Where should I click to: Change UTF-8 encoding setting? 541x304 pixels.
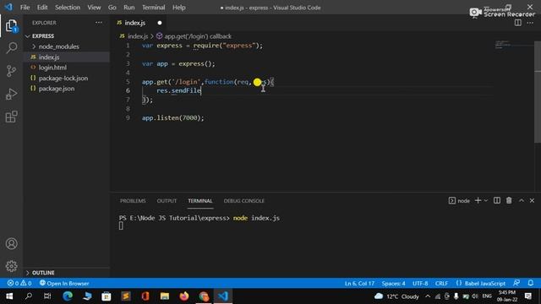click(x=420, y=284)
